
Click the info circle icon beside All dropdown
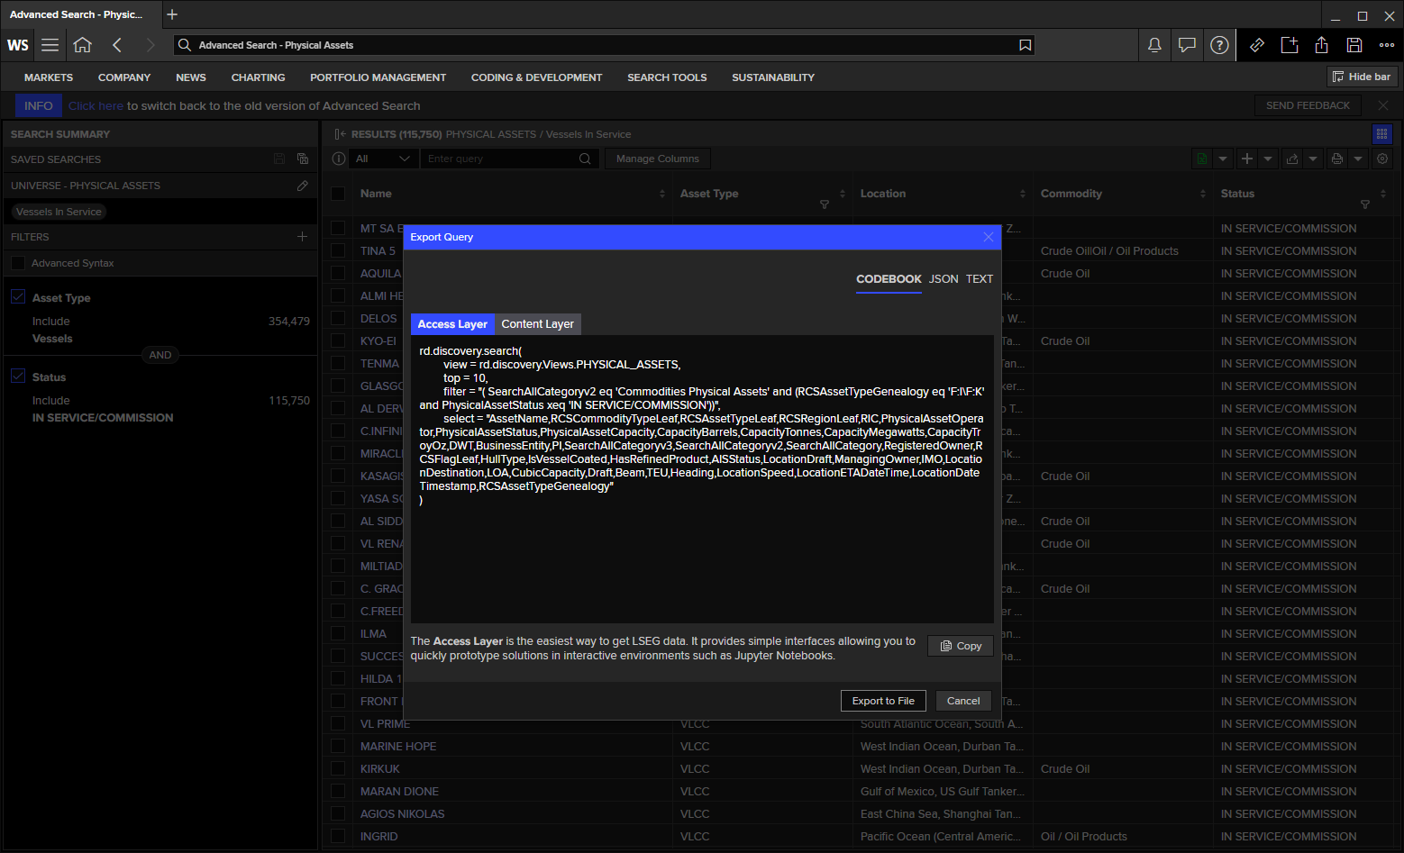point(339,159)
